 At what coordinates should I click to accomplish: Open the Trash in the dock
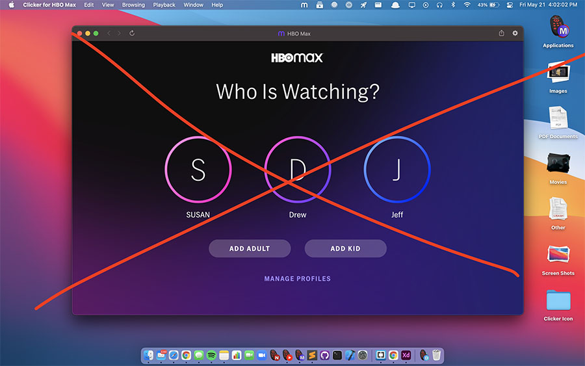(436, 355)
